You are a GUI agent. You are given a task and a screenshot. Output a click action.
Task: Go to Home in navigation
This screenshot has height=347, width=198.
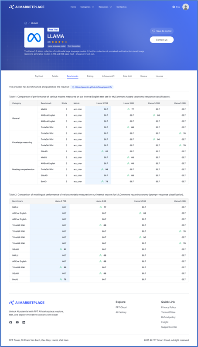click(73, 7)
